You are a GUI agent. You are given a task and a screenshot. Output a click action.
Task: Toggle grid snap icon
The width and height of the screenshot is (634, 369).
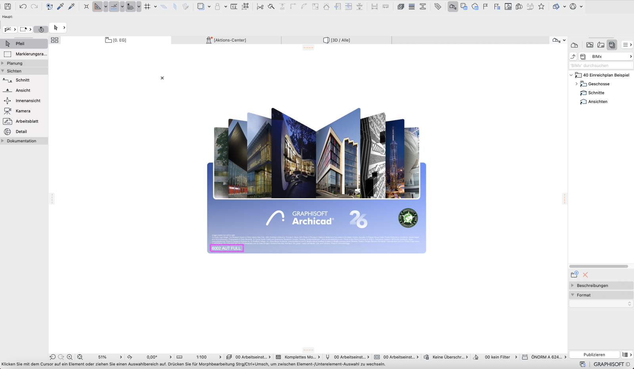pyautogui.click(x=147, y=6)
